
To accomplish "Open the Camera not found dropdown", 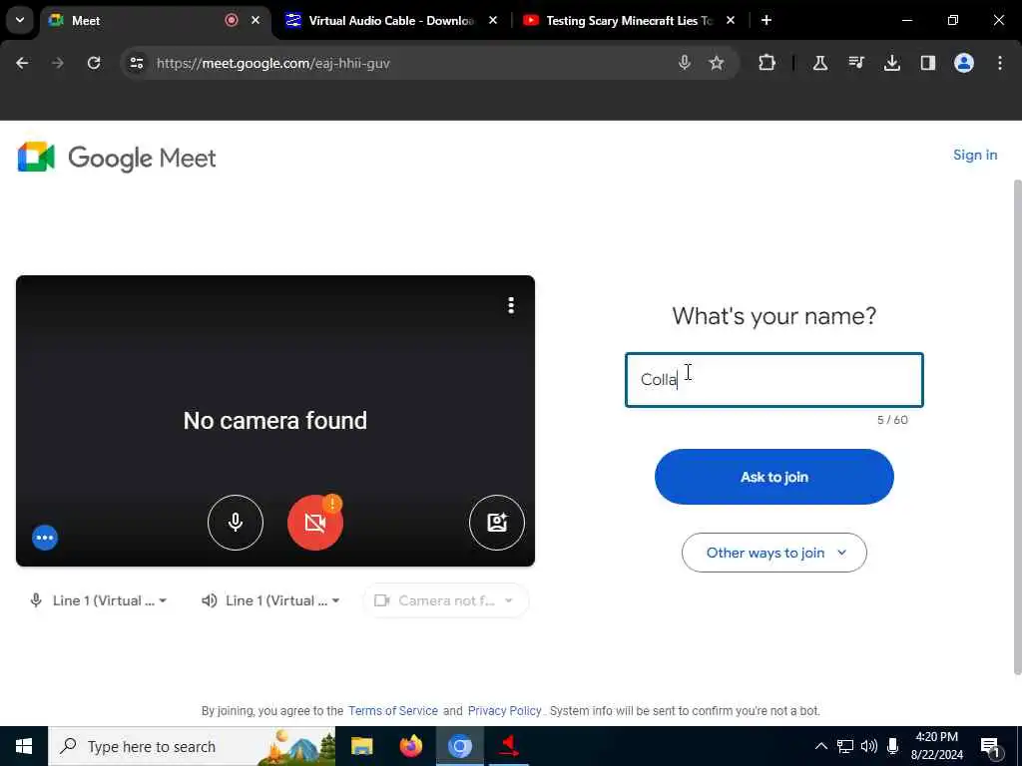I will pos(445,600).
